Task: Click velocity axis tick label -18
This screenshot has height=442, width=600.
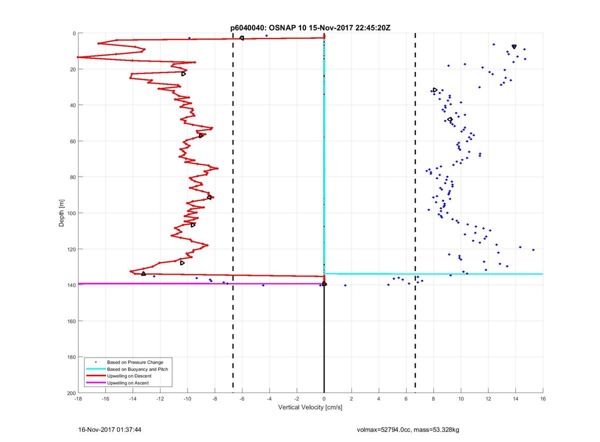Action: (78, 399)
